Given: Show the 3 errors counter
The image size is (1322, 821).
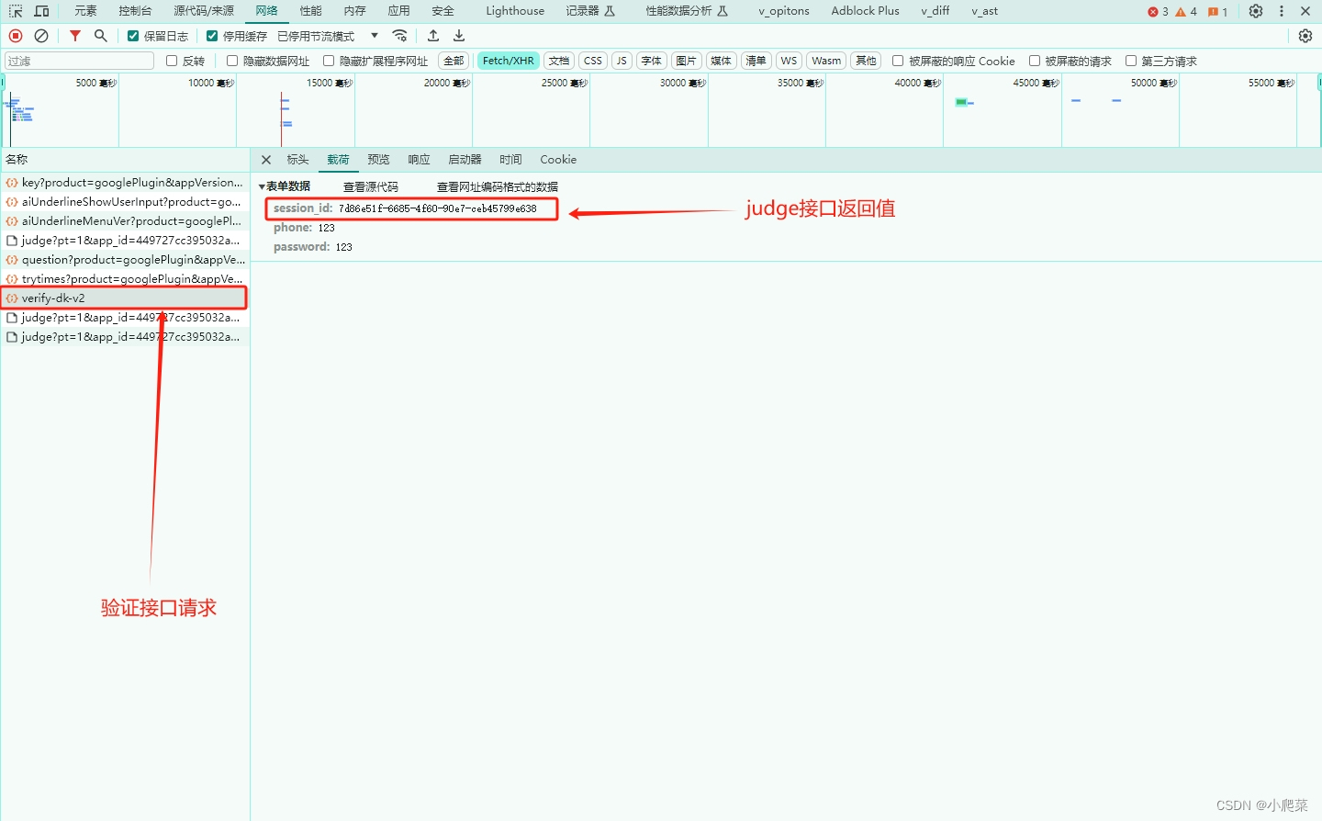Looking at the screenshot, I should pyautogui.click(x=1158, y=12).
